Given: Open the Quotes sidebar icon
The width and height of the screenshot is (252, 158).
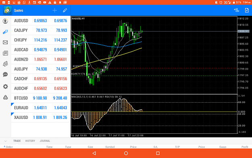Looking at the screenshot, I should click(x=5, y=21).
